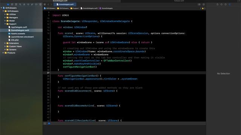Click 'sceneDidBecomeActive' function name
This screenshot has height=135, width=241.
tap(79, 106)
